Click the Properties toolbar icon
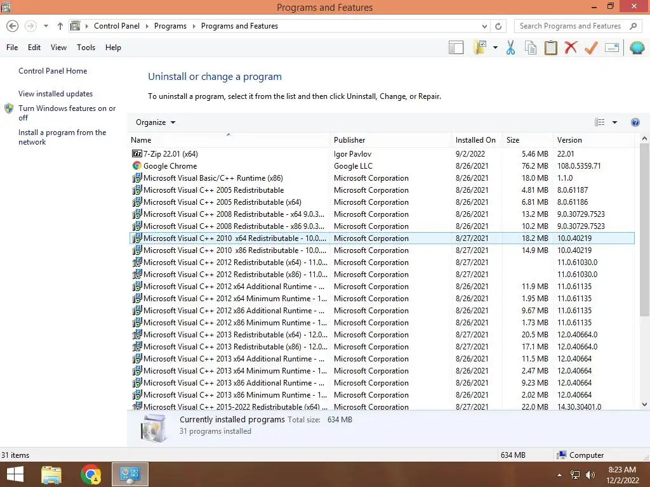650x487 pixels. click(x=612, y=48)
